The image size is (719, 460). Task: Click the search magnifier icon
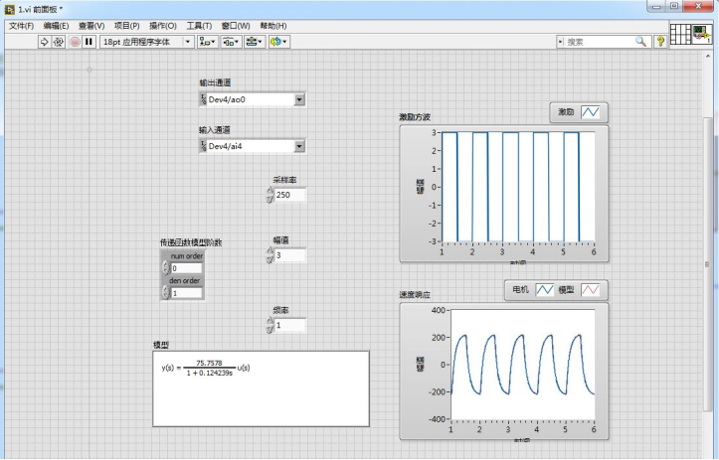click(641, 42)
